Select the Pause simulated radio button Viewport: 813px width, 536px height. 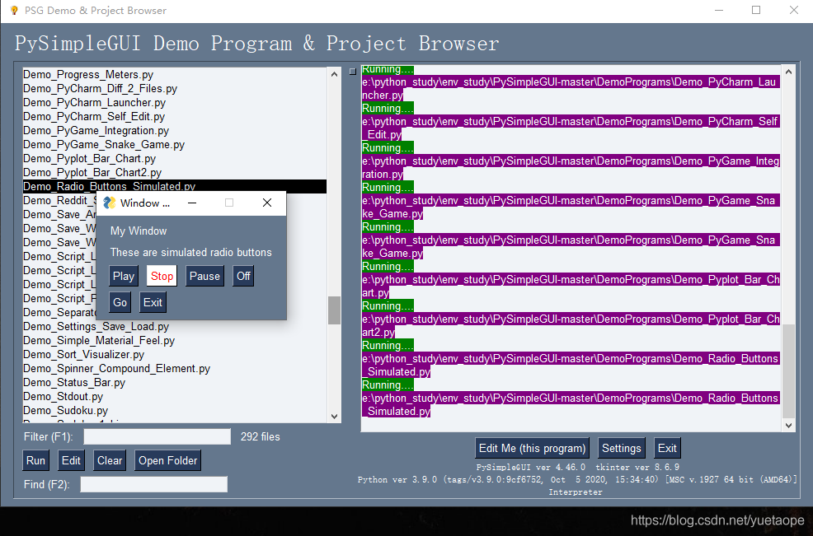pyautogui.click(x=204, y=276)
